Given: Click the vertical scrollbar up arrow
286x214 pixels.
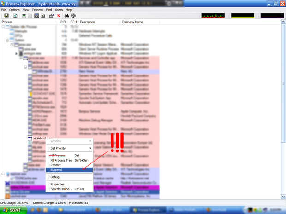Looking at the screenshot, I should [283, 22].
